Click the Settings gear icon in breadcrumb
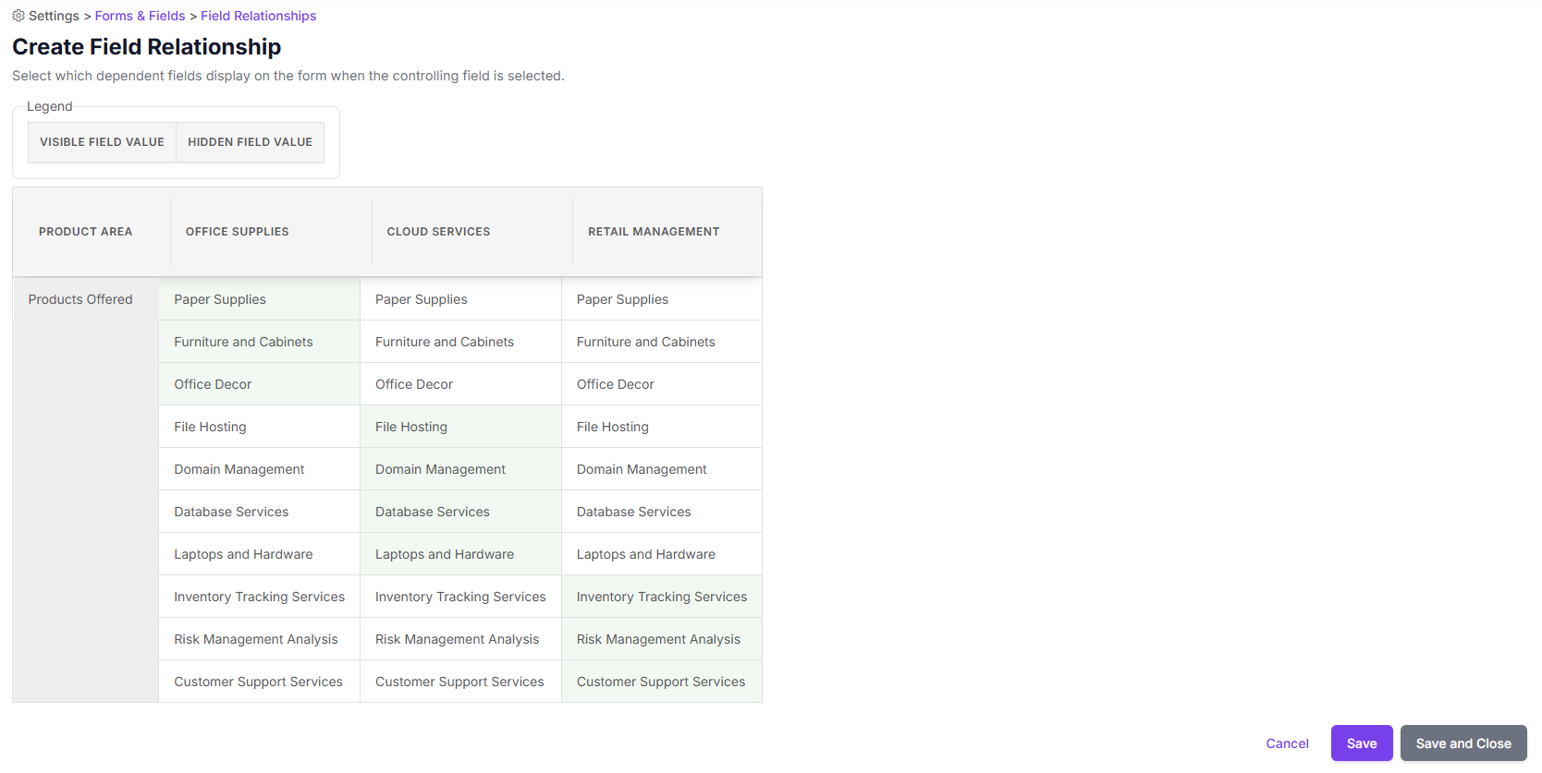The width and height of the screenshot is (1542, 773). point(18,16)
